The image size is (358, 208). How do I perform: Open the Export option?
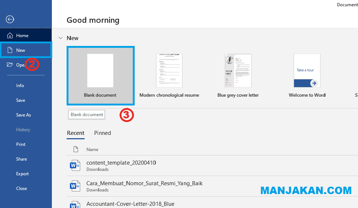coord(22,174)
